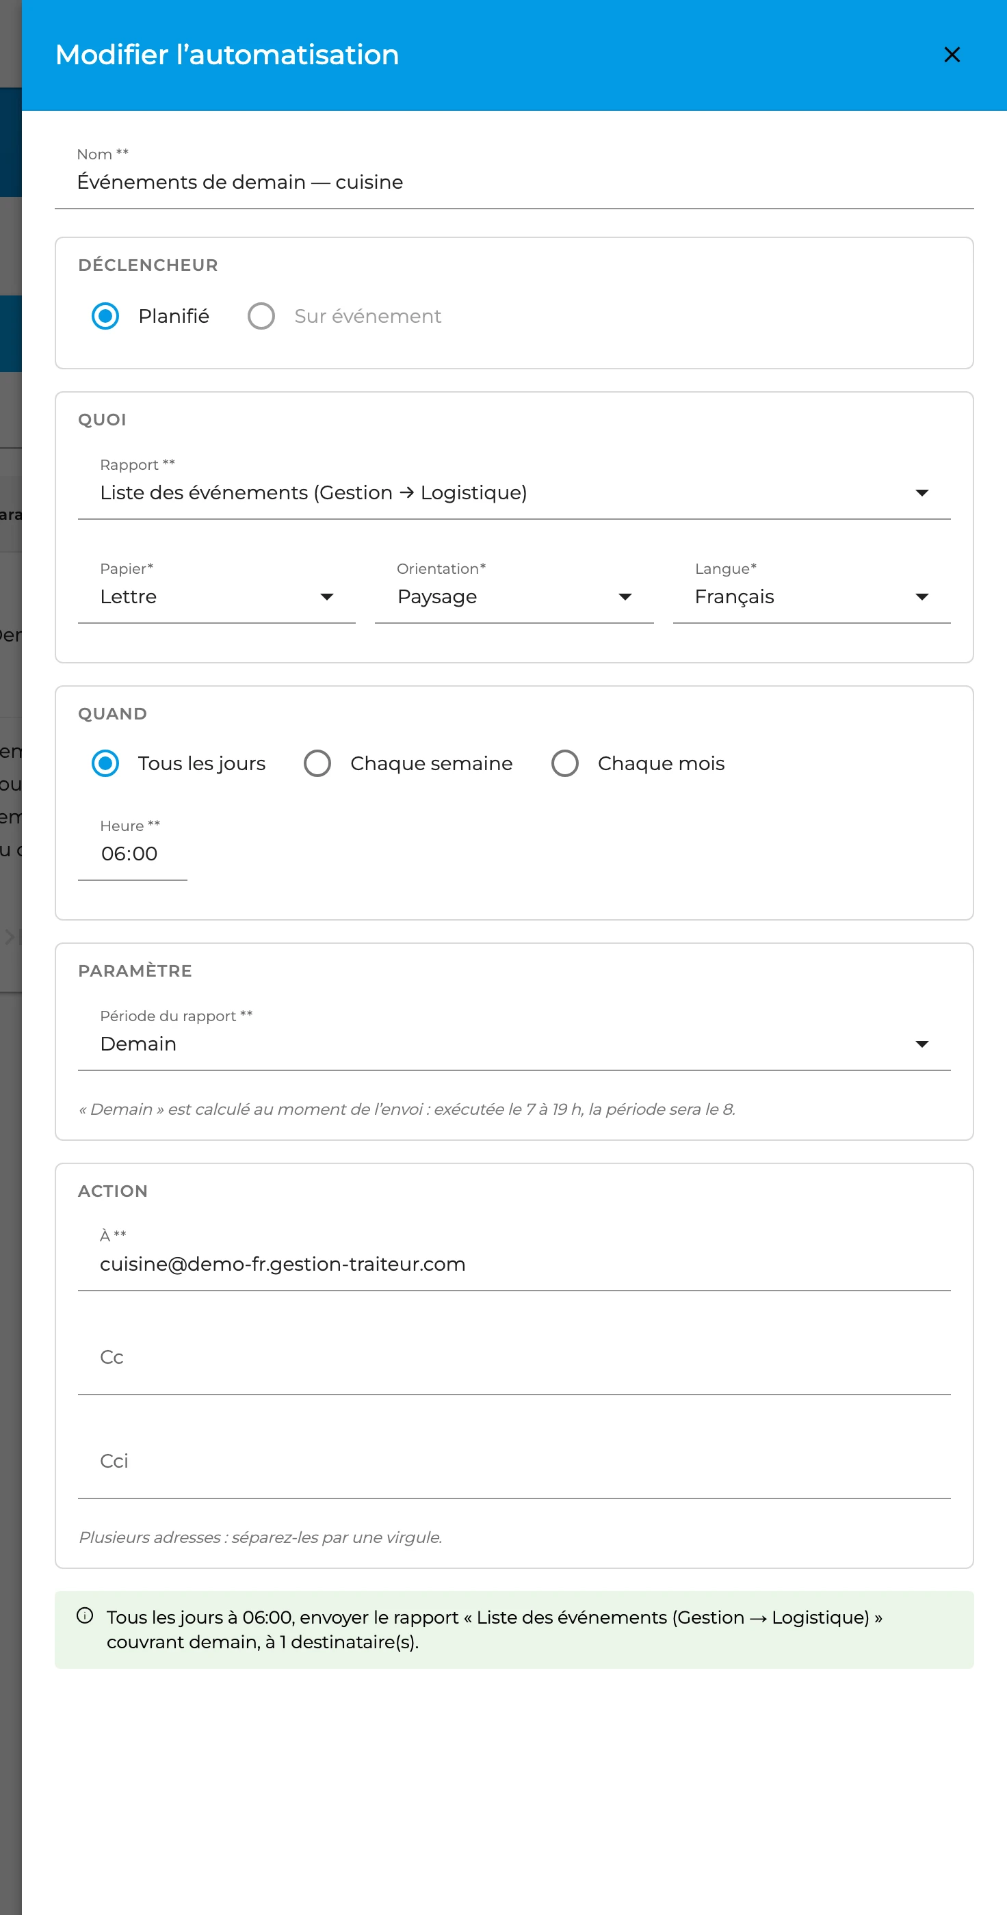Click the dialog title 'Modifier l'automatisation'
Image resolution: width=1007 pixels, height=1915 pixels.
227,55
